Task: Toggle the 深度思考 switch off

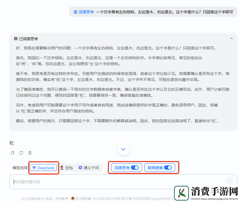Action: pyautogui.click(x=135, y=168)
